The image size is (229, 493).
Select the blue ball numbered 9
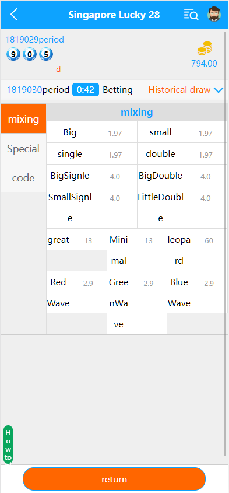coord(13,55)
